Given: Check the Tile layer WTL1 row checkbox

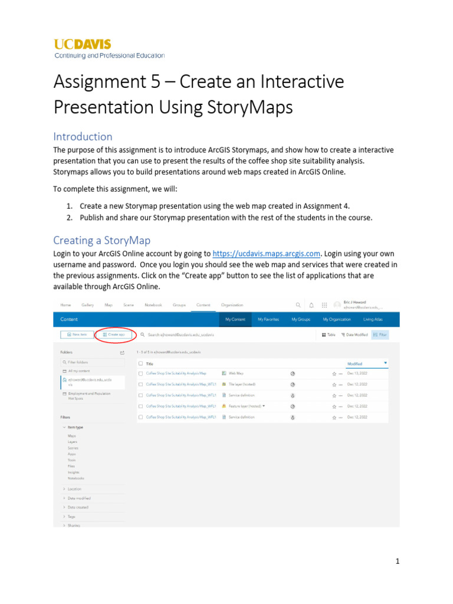Looking at the screenshot, I should point(140,385).
